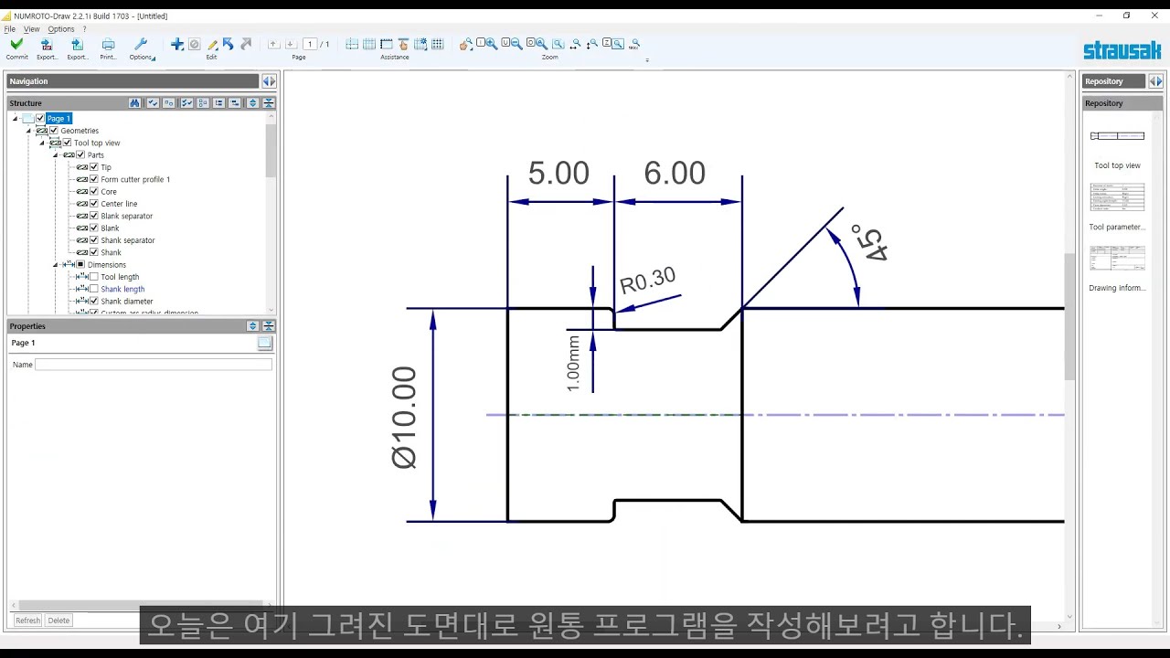Click the Assistance ruler frame icon

point(386,44)
